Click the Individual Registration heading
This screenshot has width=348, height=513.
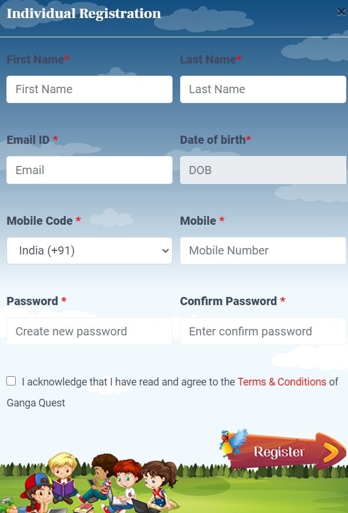(84, 13)
